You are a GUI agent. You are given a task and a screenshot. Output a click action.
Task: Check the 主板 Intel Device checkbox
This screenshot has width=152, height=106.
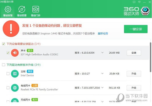[x=8, y=74]
